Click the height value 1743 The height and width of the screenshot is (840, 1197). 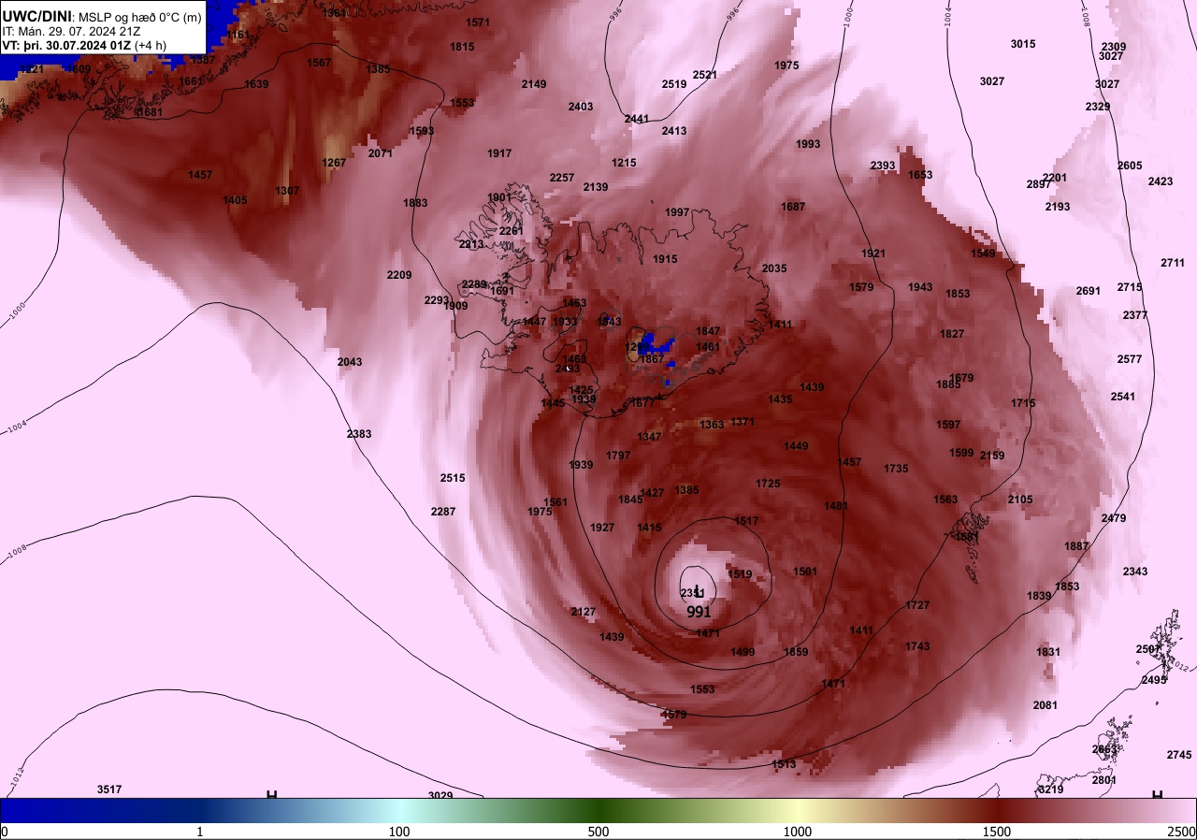[x=917, y=646]
